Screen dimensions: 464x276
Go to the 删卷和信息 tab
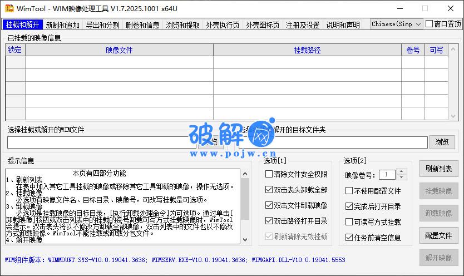point(142,25)
